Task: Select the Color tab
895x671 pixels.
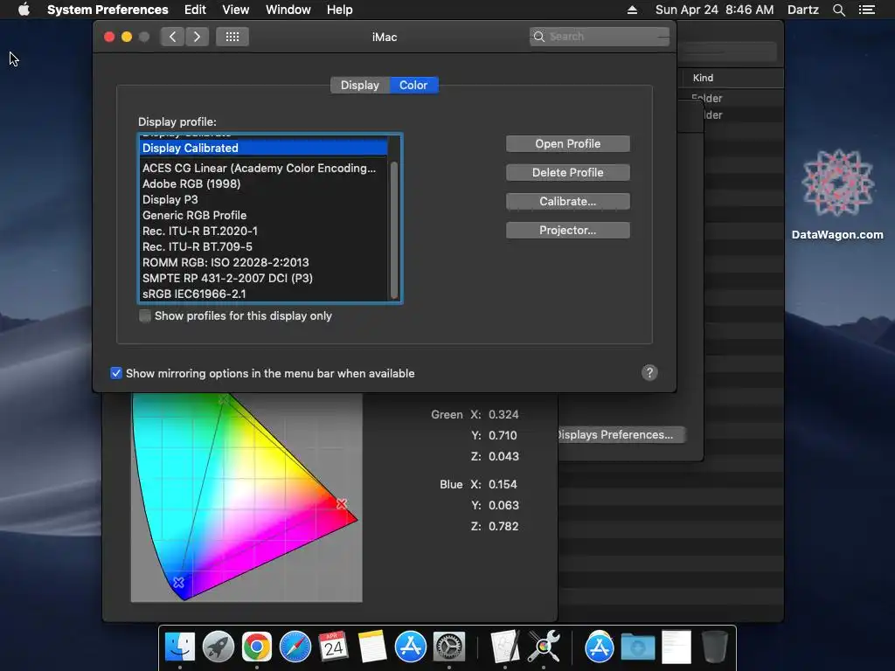Action: pos(413,85)
